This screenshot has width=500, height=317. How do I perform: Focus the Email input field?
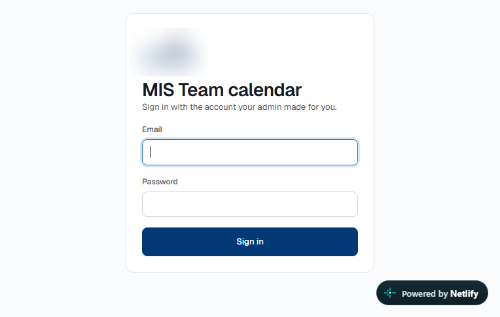click(x=250, y=152)
